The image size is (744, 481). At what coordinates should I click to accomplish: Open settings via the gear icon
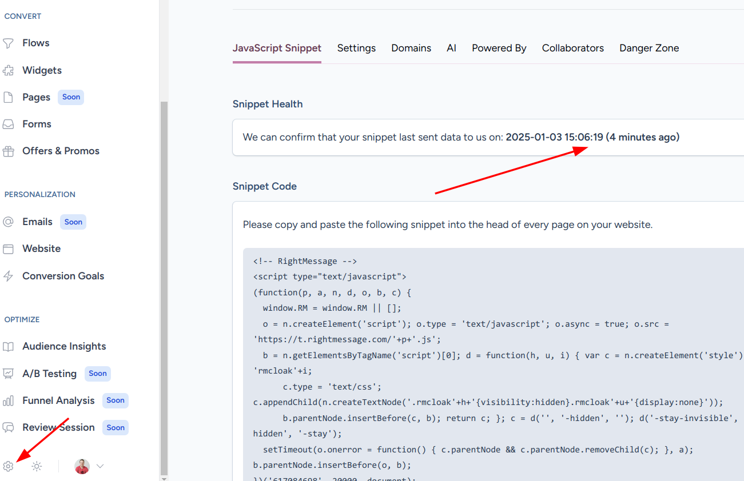point(8,466)
